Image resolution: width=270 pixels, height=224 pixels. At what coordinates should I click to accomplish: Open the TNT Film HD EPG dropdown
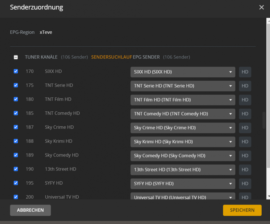click(x=183, y=100)
